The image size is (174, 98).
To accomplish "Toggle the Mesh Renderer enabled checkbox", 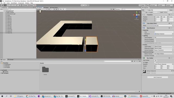I will click(146, 28).
